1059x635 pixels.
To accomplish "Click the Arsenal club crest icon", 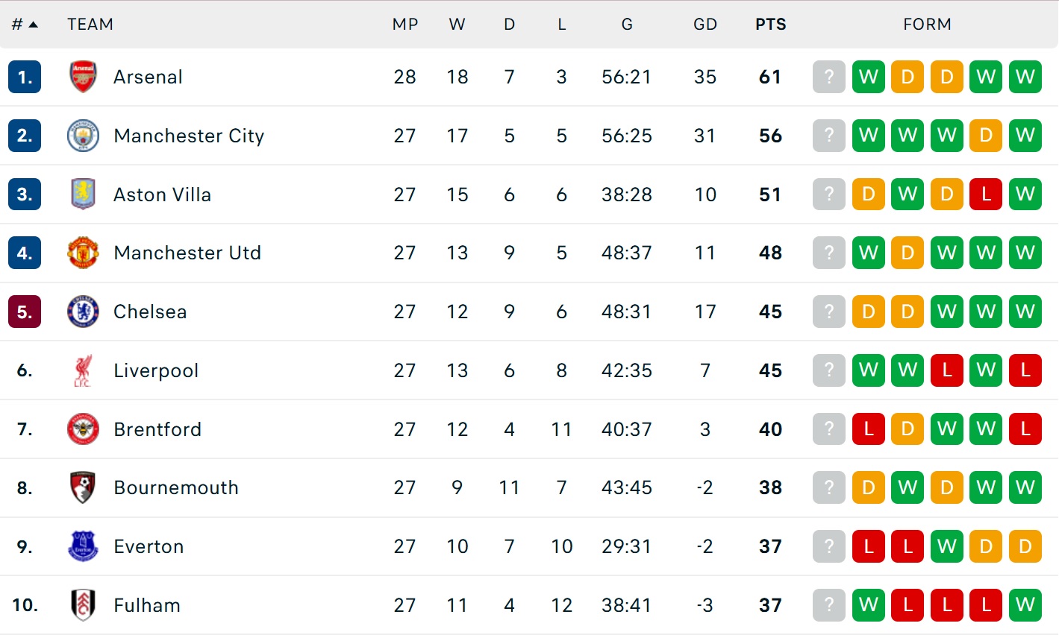I will tap(83, 77).
